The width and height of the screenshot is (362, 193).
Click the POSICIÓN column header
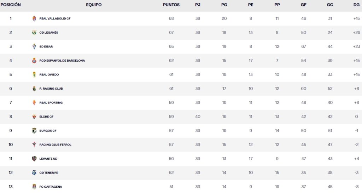(x=11, y=5)
